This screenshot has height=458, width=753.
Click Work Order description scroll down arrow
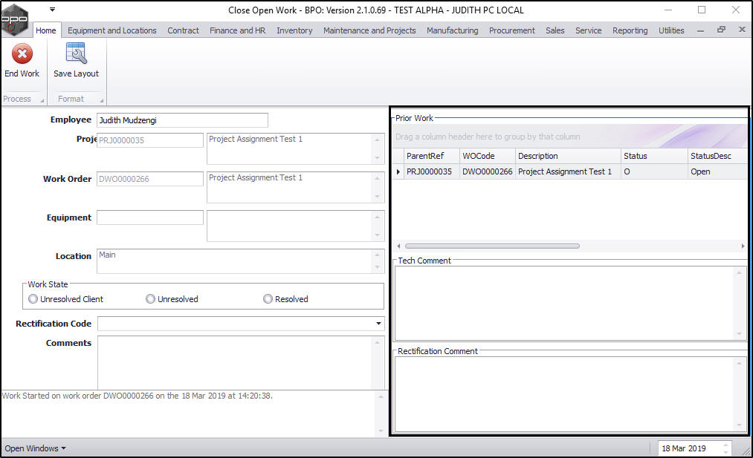tap(378, 197)
